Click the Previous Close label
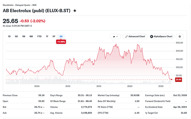 click(x=10, y=96)
